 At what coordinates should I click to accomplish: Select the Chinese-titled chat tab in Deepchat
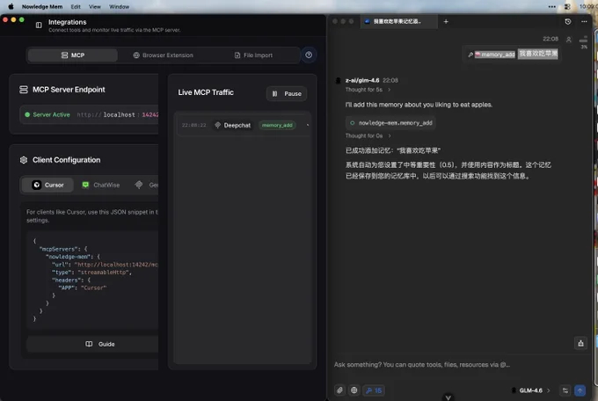click(x=398, y=21)
